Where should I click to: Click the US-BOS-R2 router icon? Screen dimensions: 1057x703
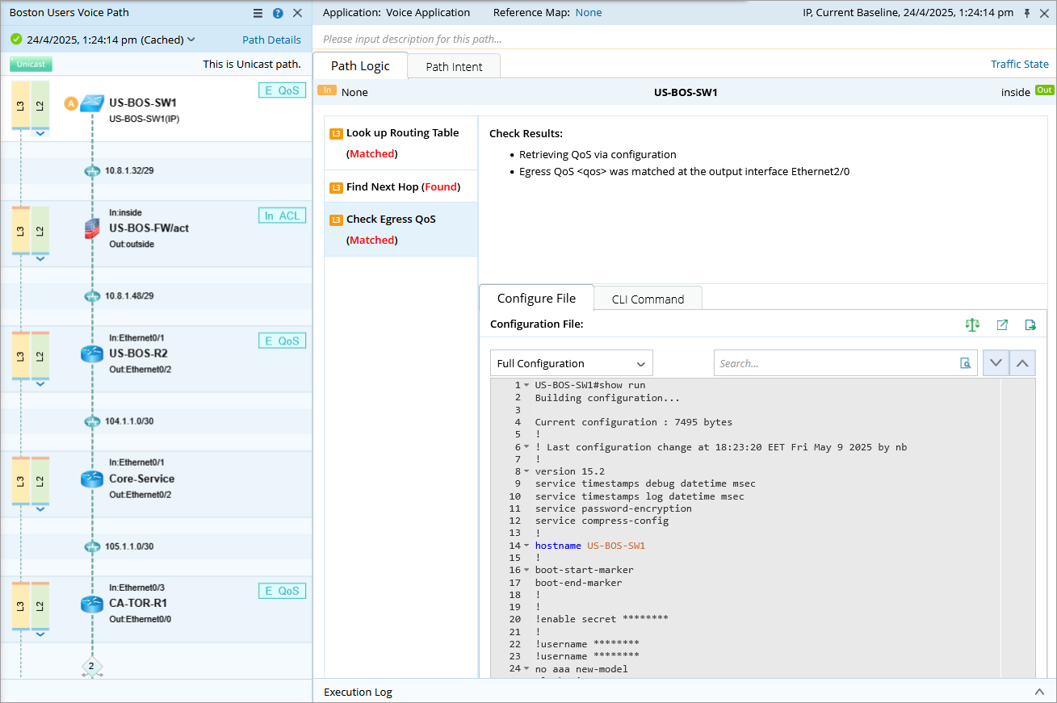click(x=92, y=354)
